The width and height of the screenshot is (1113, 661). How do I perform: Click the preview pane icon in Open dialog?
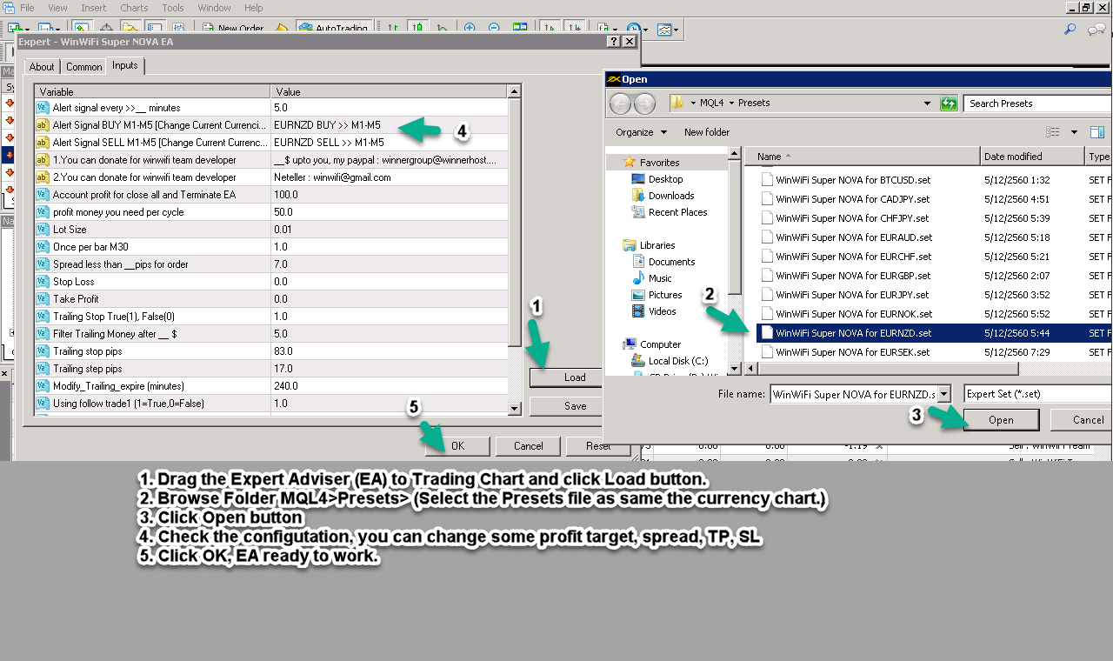[1097, 132]
